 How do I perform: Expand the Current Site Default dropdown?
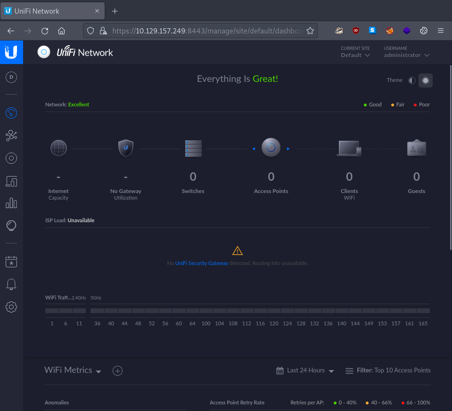point(355,55)
